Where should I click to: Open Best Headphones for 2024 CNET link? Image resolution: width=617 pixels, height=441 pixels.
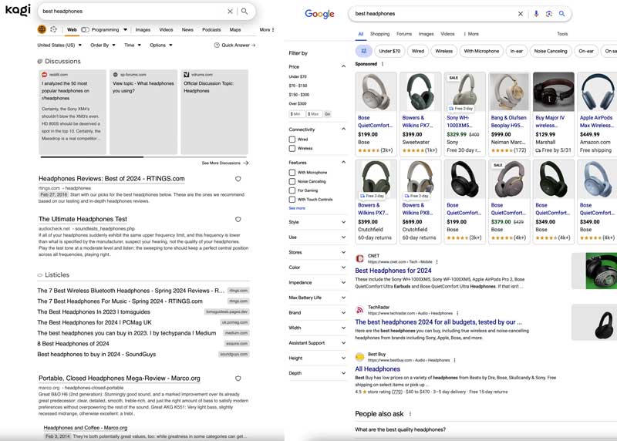(x=393, y=271)
